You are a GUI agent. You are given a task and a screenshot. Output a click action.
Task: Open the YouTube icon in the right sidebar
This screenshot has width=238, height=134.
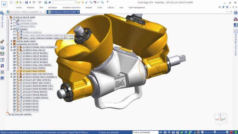(x=235, y=19)
